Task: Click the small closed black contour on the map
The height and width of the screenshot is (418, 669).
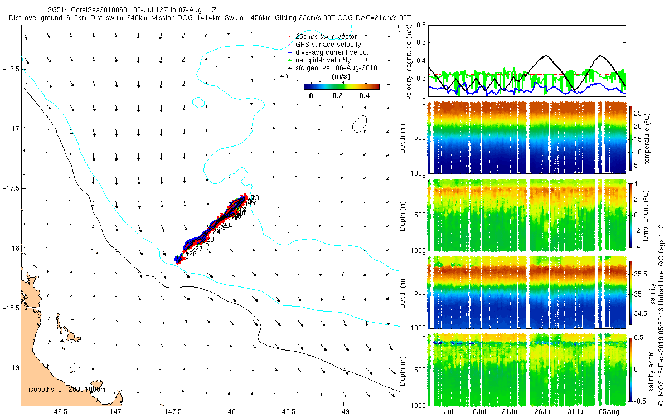Action: coord(360,124)
